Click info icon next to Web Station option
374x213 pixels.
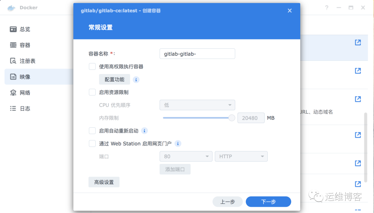(x=178, y=143)
